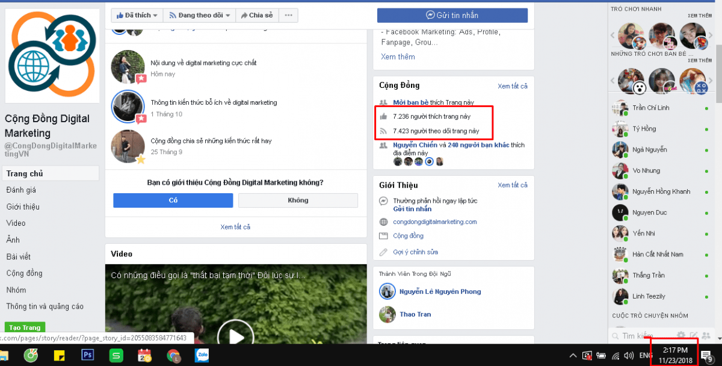Open Thao Tran team member profile

415,314
